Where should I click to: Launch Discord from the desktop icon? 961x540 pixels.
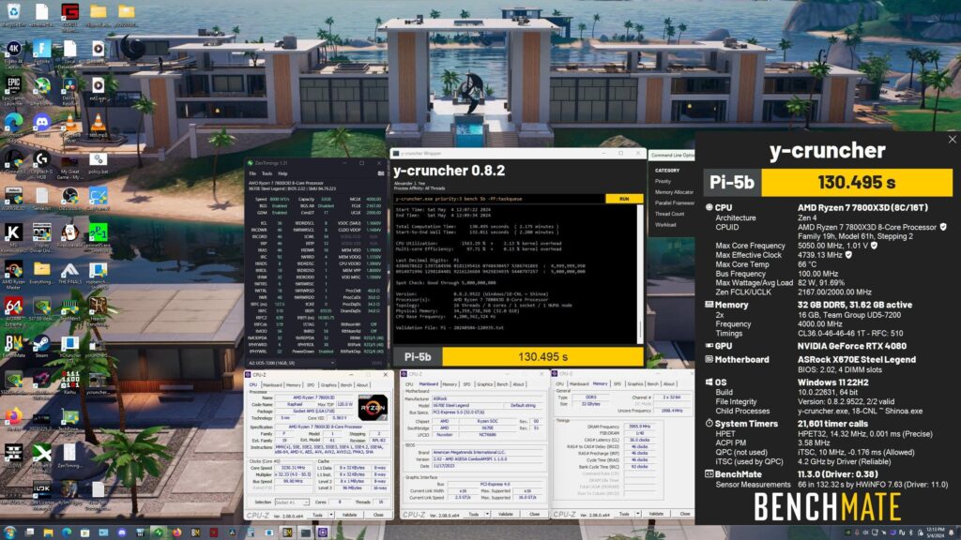pos(41,125)
